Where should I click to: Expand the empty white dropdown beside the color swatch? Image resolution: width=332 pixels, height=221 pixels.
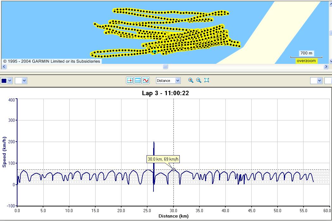click(24, 81)
